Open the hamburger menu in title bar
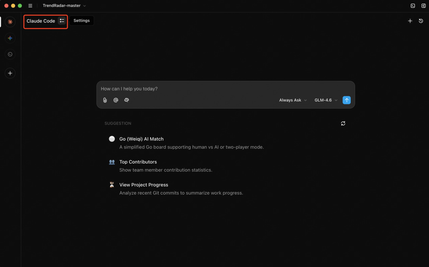429x267 pixels. pos(30,6)
